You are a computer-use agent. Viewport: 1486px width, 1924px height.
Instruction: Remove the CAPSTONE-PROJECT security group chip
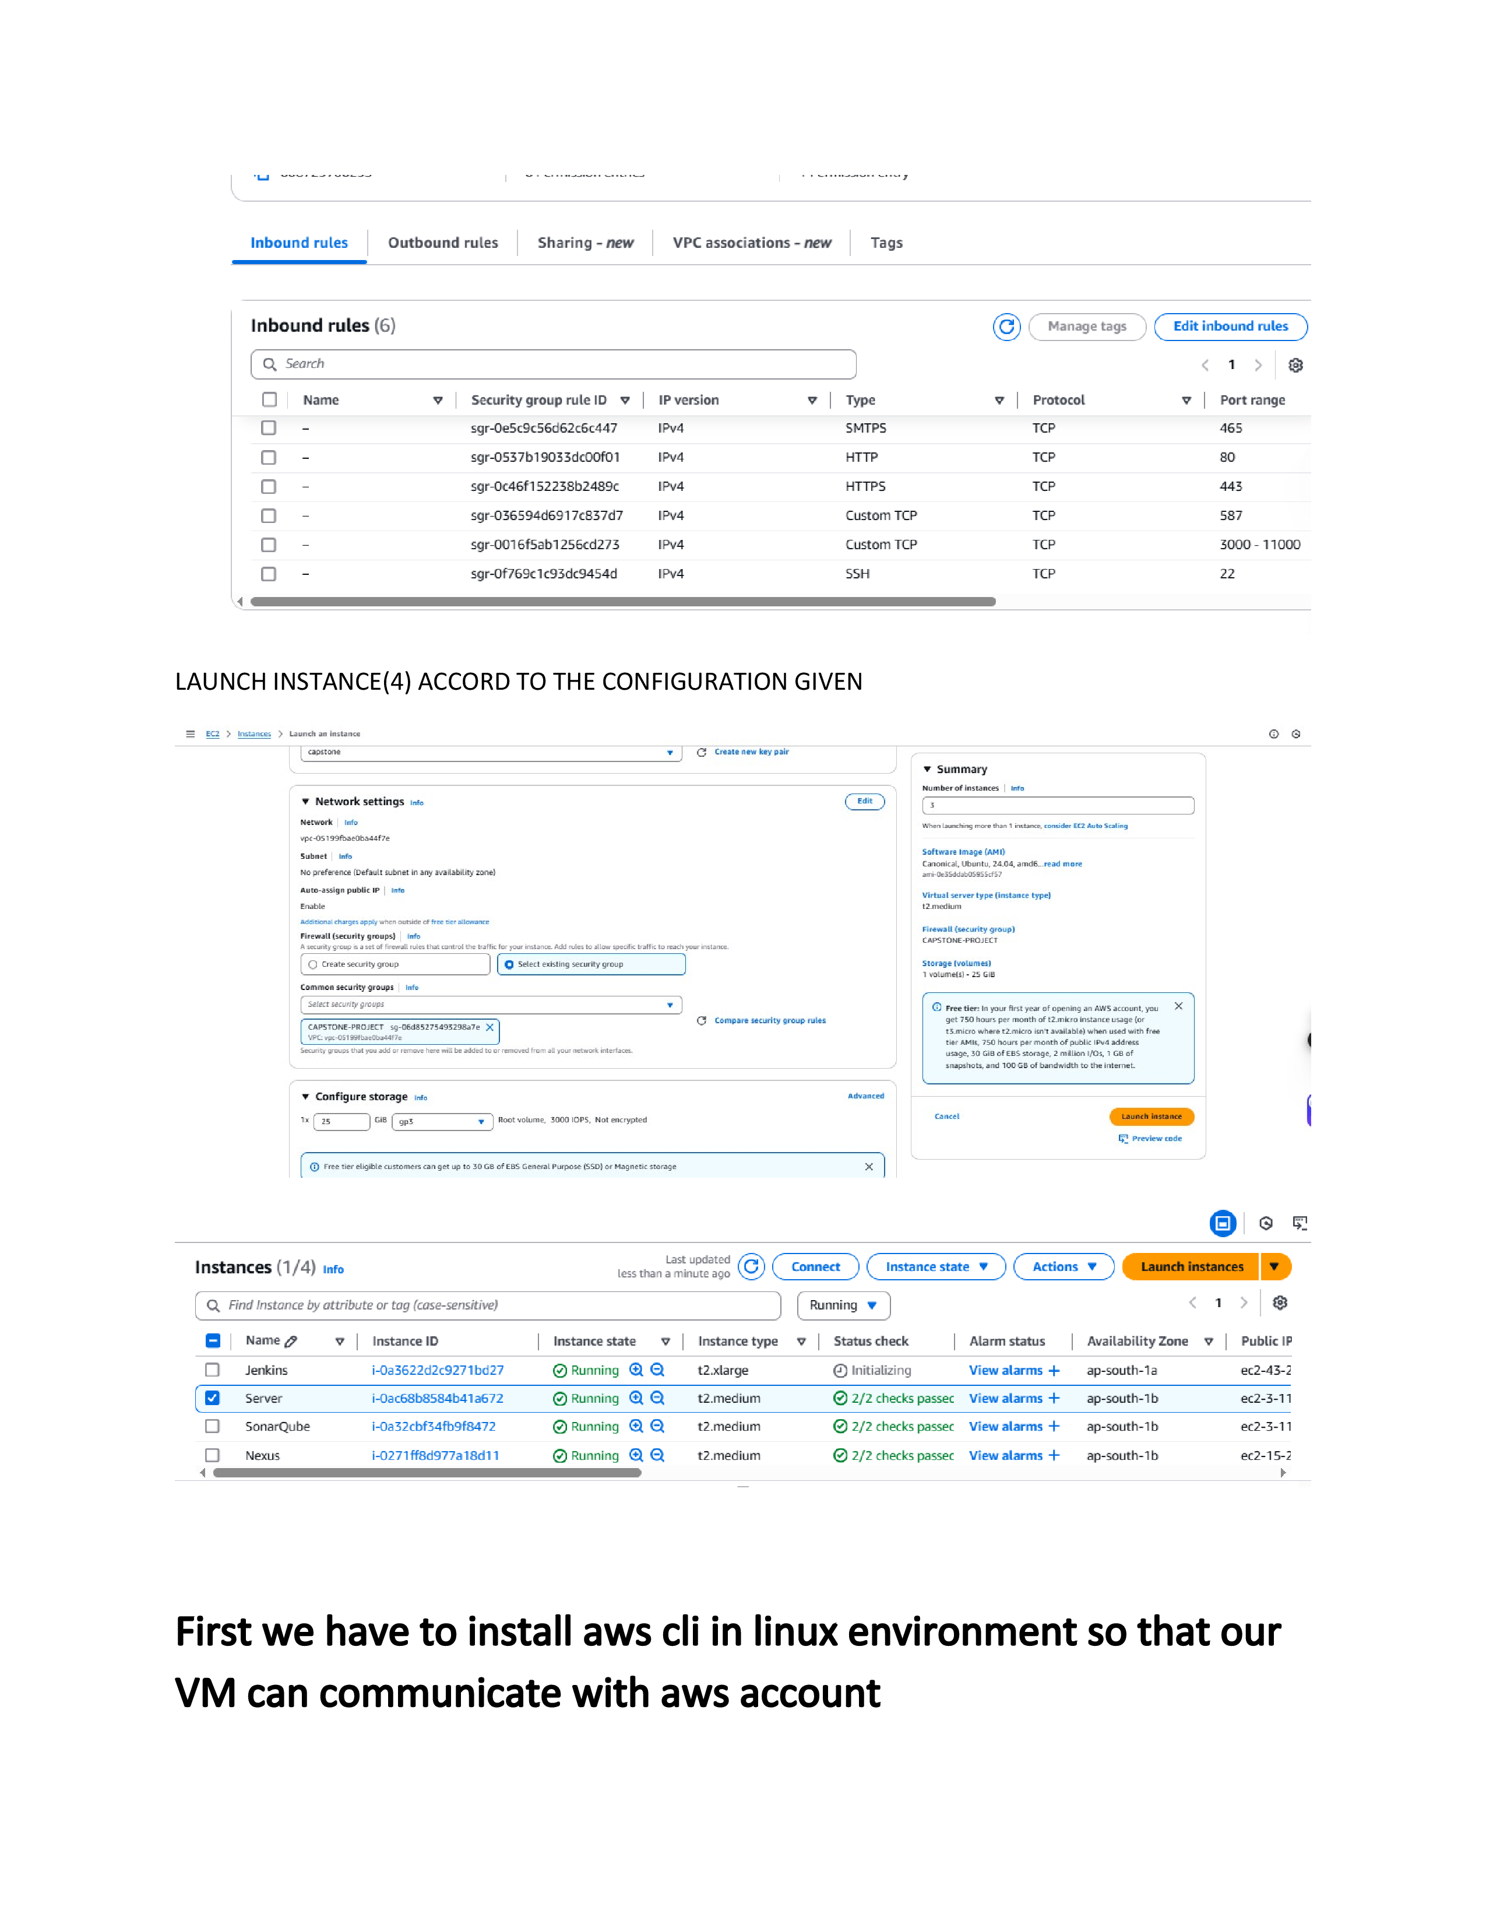tap(490, 1027)
